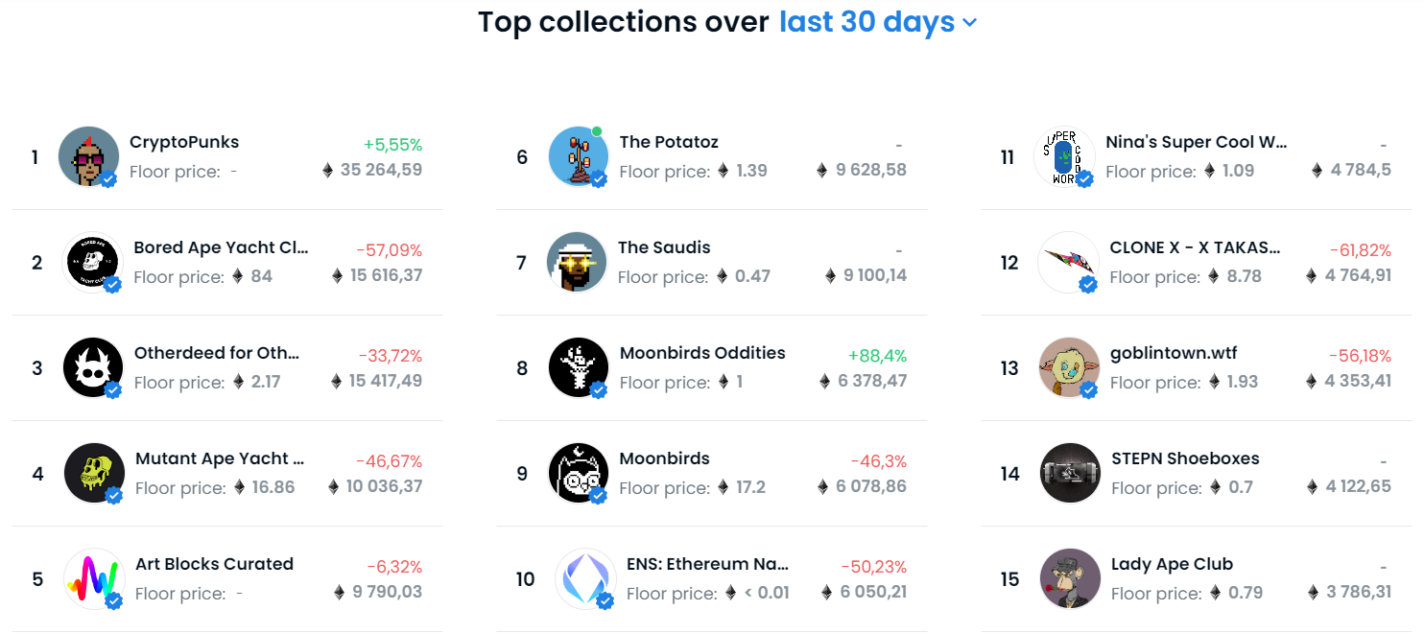This screenshot has width=1424, height=634.
Task: Click the CryptoPunks volume value 35 264,59
Action: 381,171
